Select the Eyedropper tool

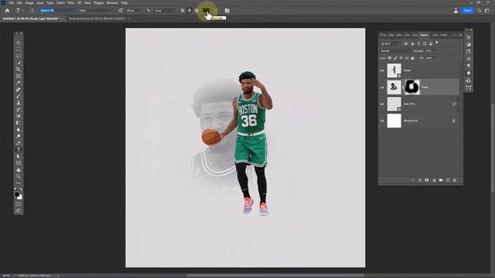(x=19, y=83)
